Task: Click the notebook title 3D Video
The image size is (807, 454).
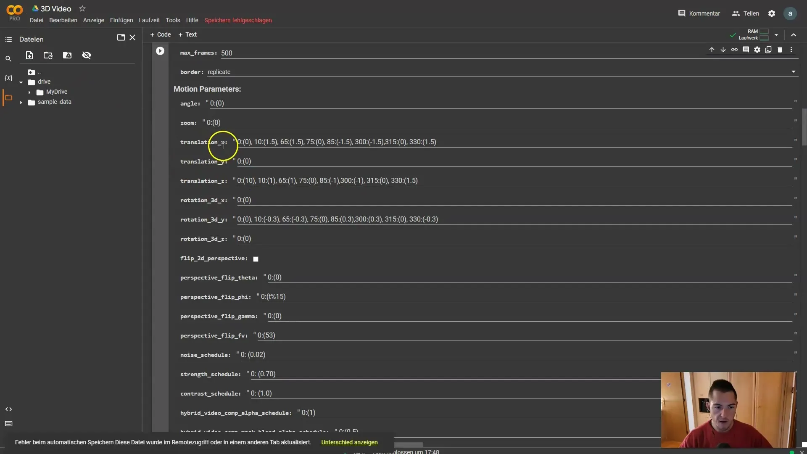Action: [56, 8]
